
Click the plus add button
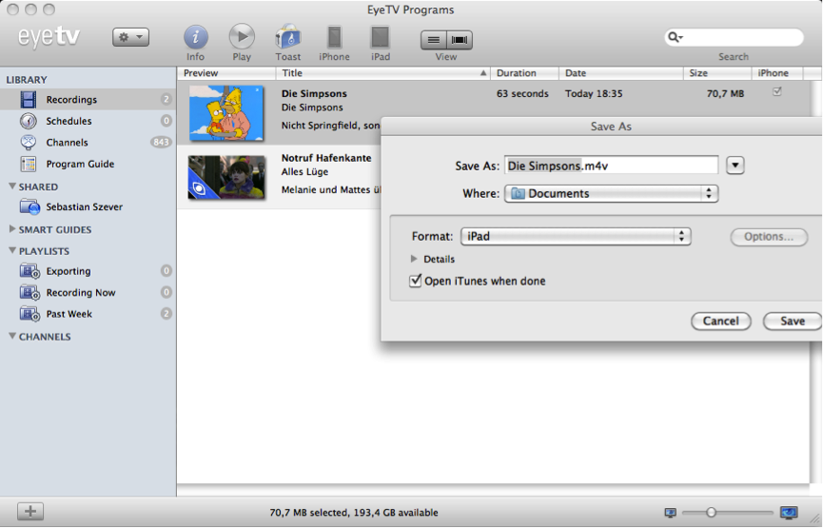pos(30,511)
